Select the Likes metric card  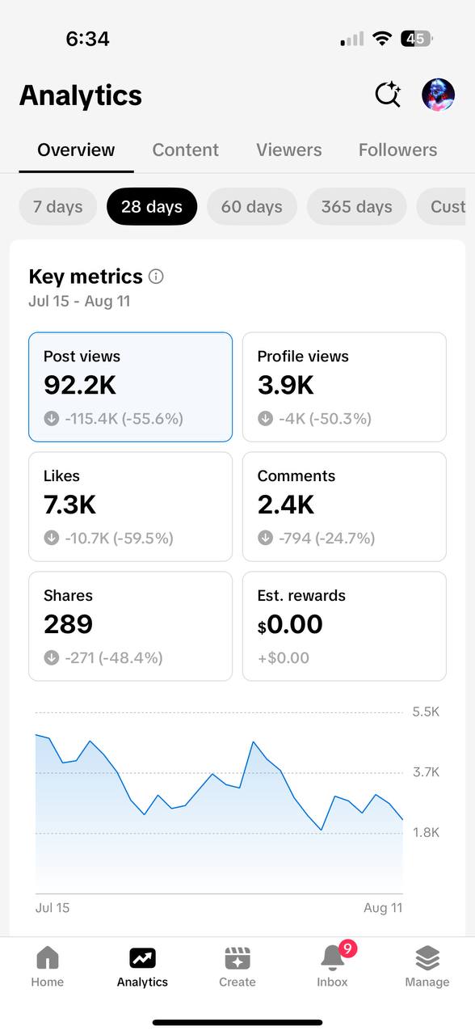[x=130, y=507]
